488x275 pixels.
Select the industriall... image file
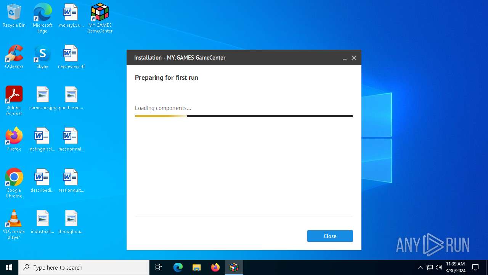point(43,222)
